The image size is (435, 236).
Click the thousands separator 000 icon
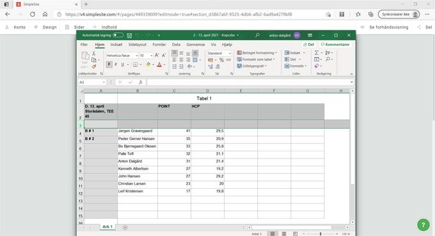pos(228,60)
